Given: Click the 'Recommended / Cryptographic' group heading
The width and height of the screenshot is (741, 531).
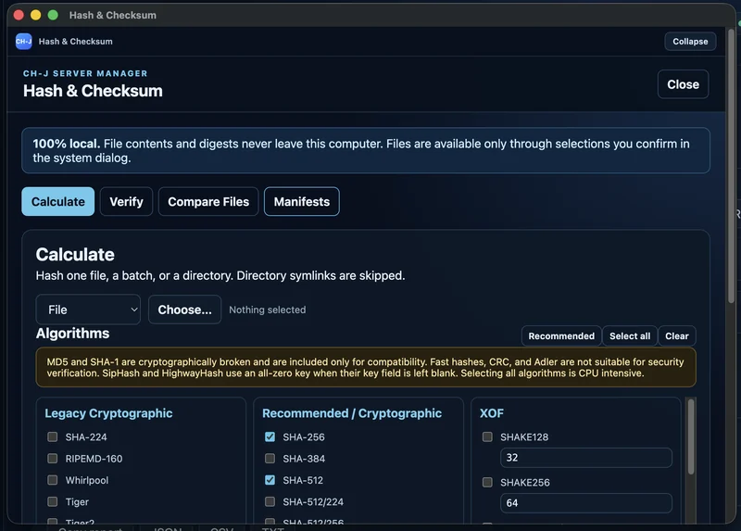Looking at the screenshot, I should (352, 413).
